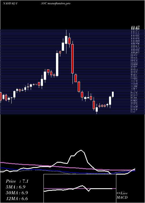Viewport: 145px width, 203px height.
Task: Click the '50MA : 6.9' value
Action: tap(17, 193)
